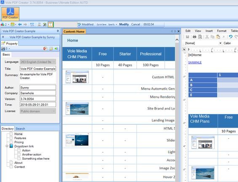This screenshot has width=238, height=182.
Task: Click the yellow note icon in the Property bar
Action: coord(51,48)
